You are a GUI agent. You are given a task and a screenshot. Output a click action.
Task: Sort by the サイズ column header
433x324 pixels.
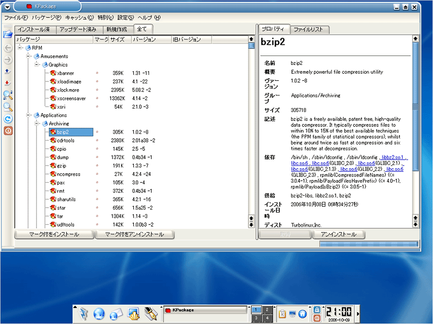(x=120, y=39)
